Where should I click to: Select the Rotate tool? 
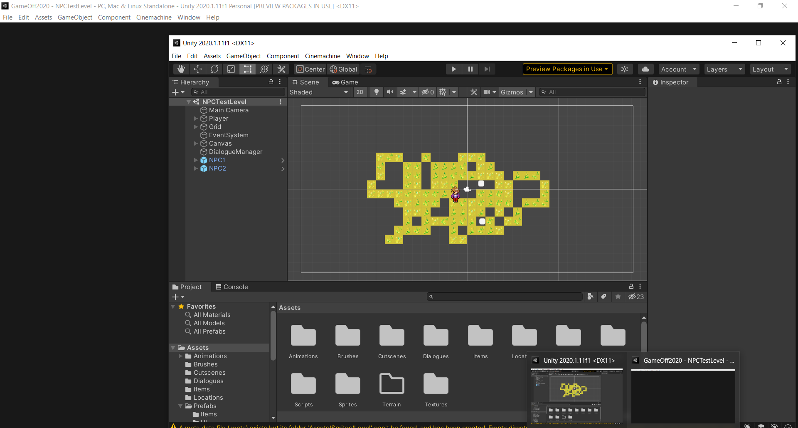click(x=214, y=69)
